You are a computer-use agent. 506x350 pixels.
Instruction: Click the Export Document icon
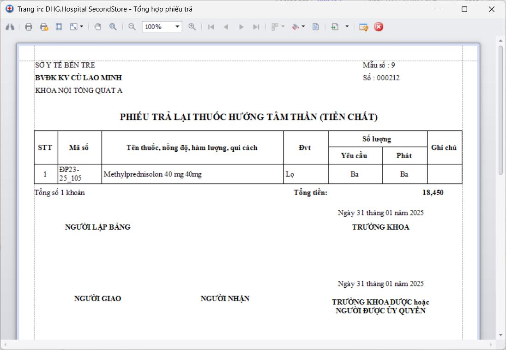[335, 27]
